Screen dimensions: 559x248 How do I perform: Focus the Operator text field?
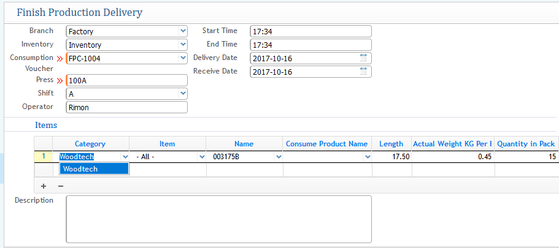(x=126, y=107)
